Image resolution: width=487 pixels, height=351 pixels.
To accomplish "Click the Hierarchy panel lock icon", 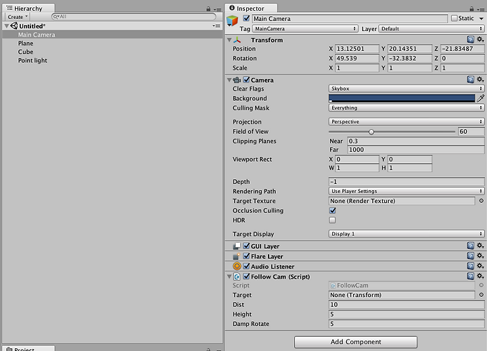I will coord(208,9).
